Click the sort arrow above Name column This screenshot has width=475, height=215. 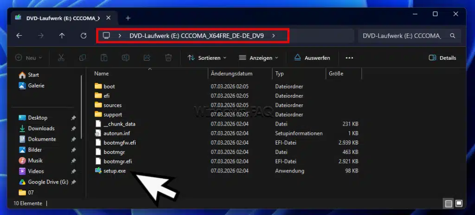tap(150, 69)
